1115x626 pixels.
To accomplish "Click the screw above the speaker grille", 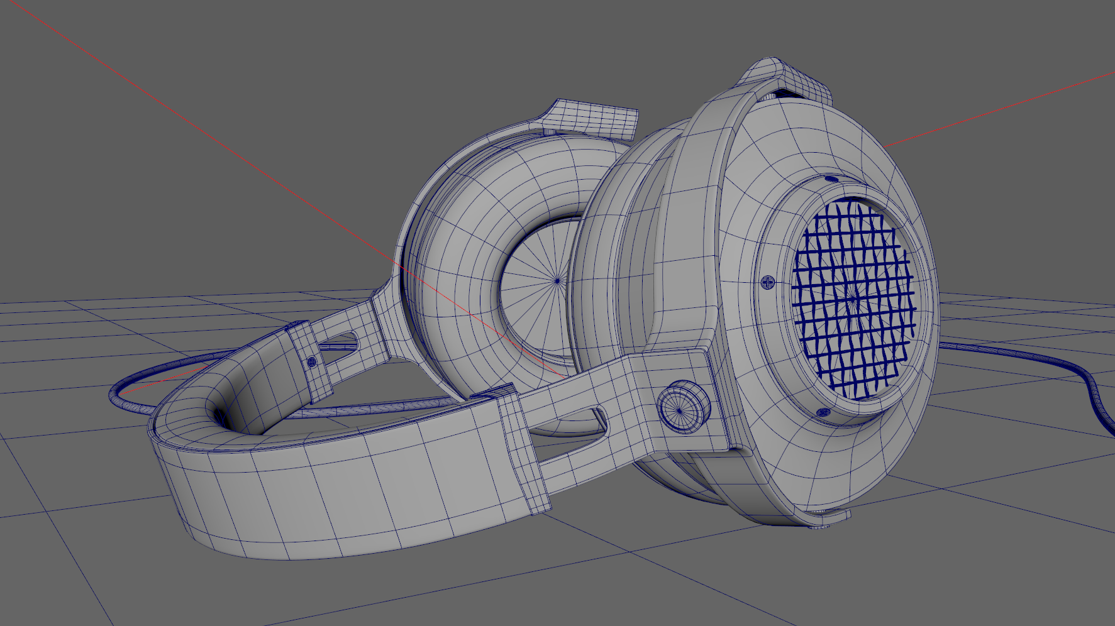I will pyautogui.click(x=831, y=179).
